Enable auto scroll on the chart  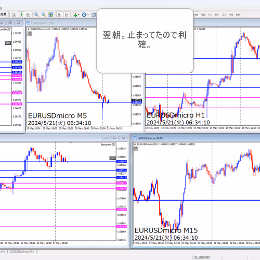coord(59,15)
